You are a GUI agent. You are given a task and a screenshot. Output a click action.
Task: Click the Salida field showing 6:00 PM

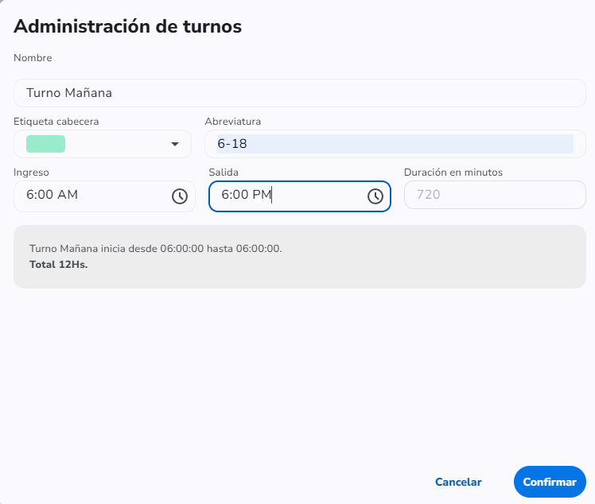(x=300, y=196)
